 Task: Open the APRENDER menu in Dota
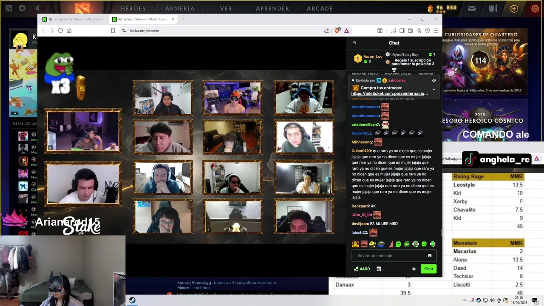pyautogui.click(x=272, y=8)
